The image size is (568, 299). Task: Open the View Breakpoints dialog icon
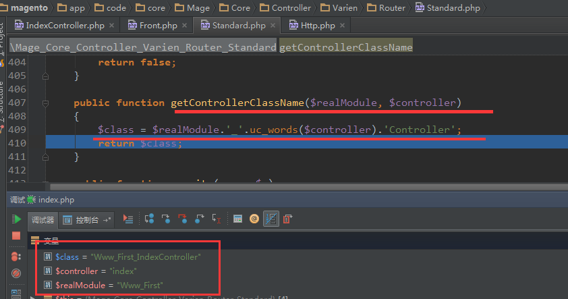pyautogui.click(x=16, y=256)
